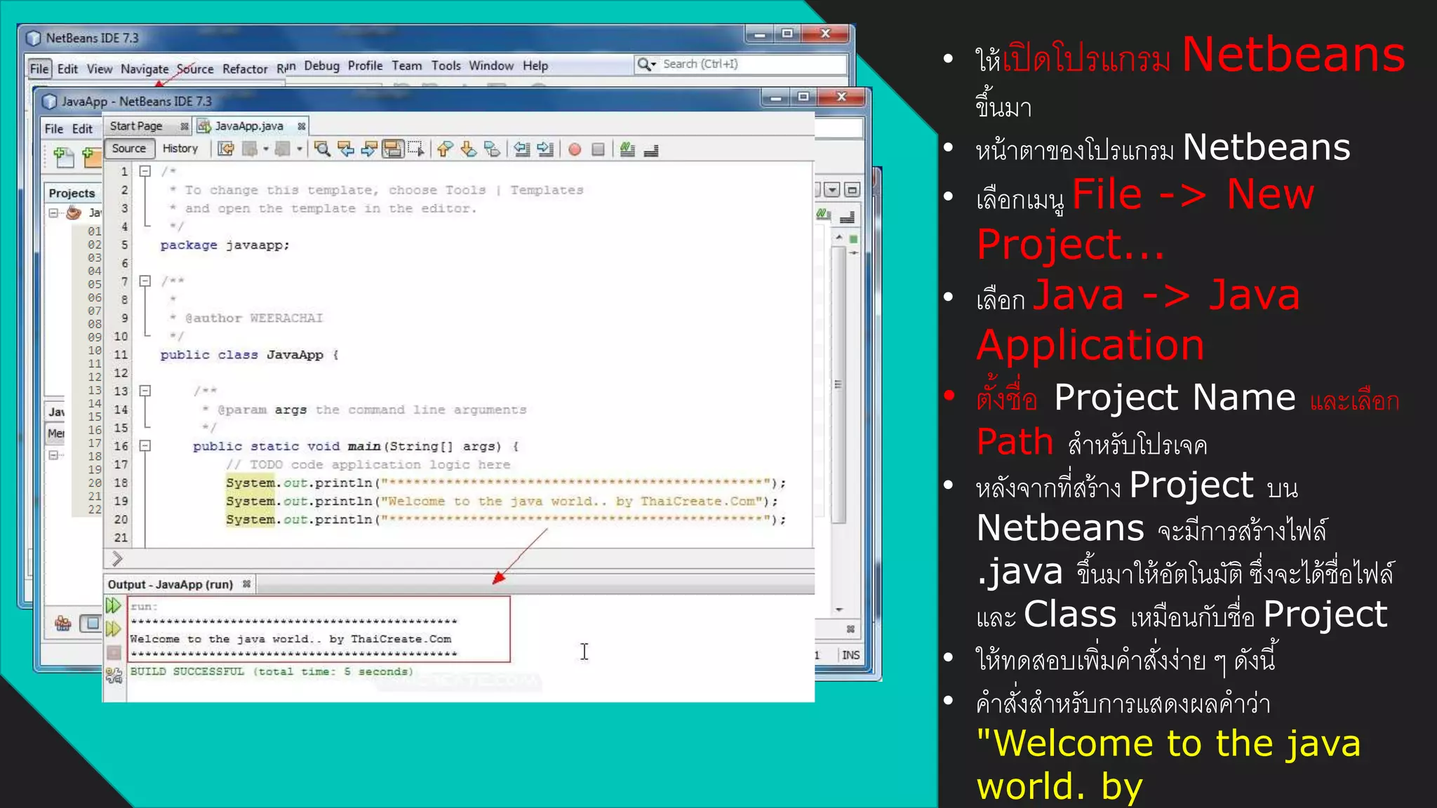Viewport: 1437px width, 808px height.
Task: Open File menu in the JavaApp window
Action: [54, 129]
